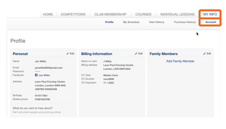View the Visit History sub-tab
226x129 pixels.
(x=157, y=22)
